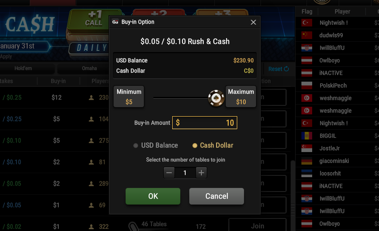Confirm buy-in with the OK button
Screen dimensions: 379x231
point(153,196)
